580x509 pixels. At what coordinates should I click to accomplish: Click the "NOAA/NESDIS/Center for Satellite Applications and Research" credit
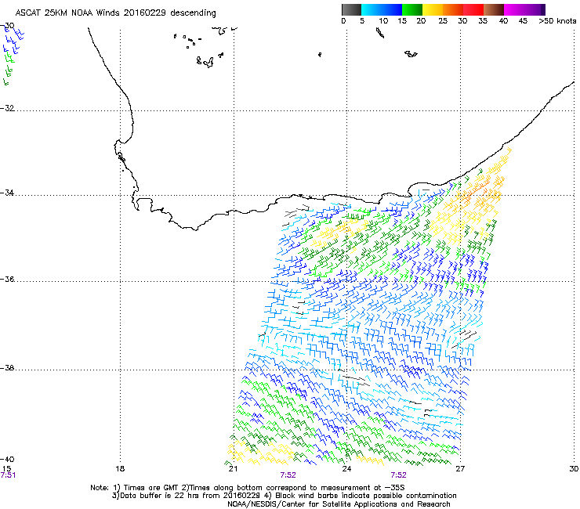click(x=339, y=504)
